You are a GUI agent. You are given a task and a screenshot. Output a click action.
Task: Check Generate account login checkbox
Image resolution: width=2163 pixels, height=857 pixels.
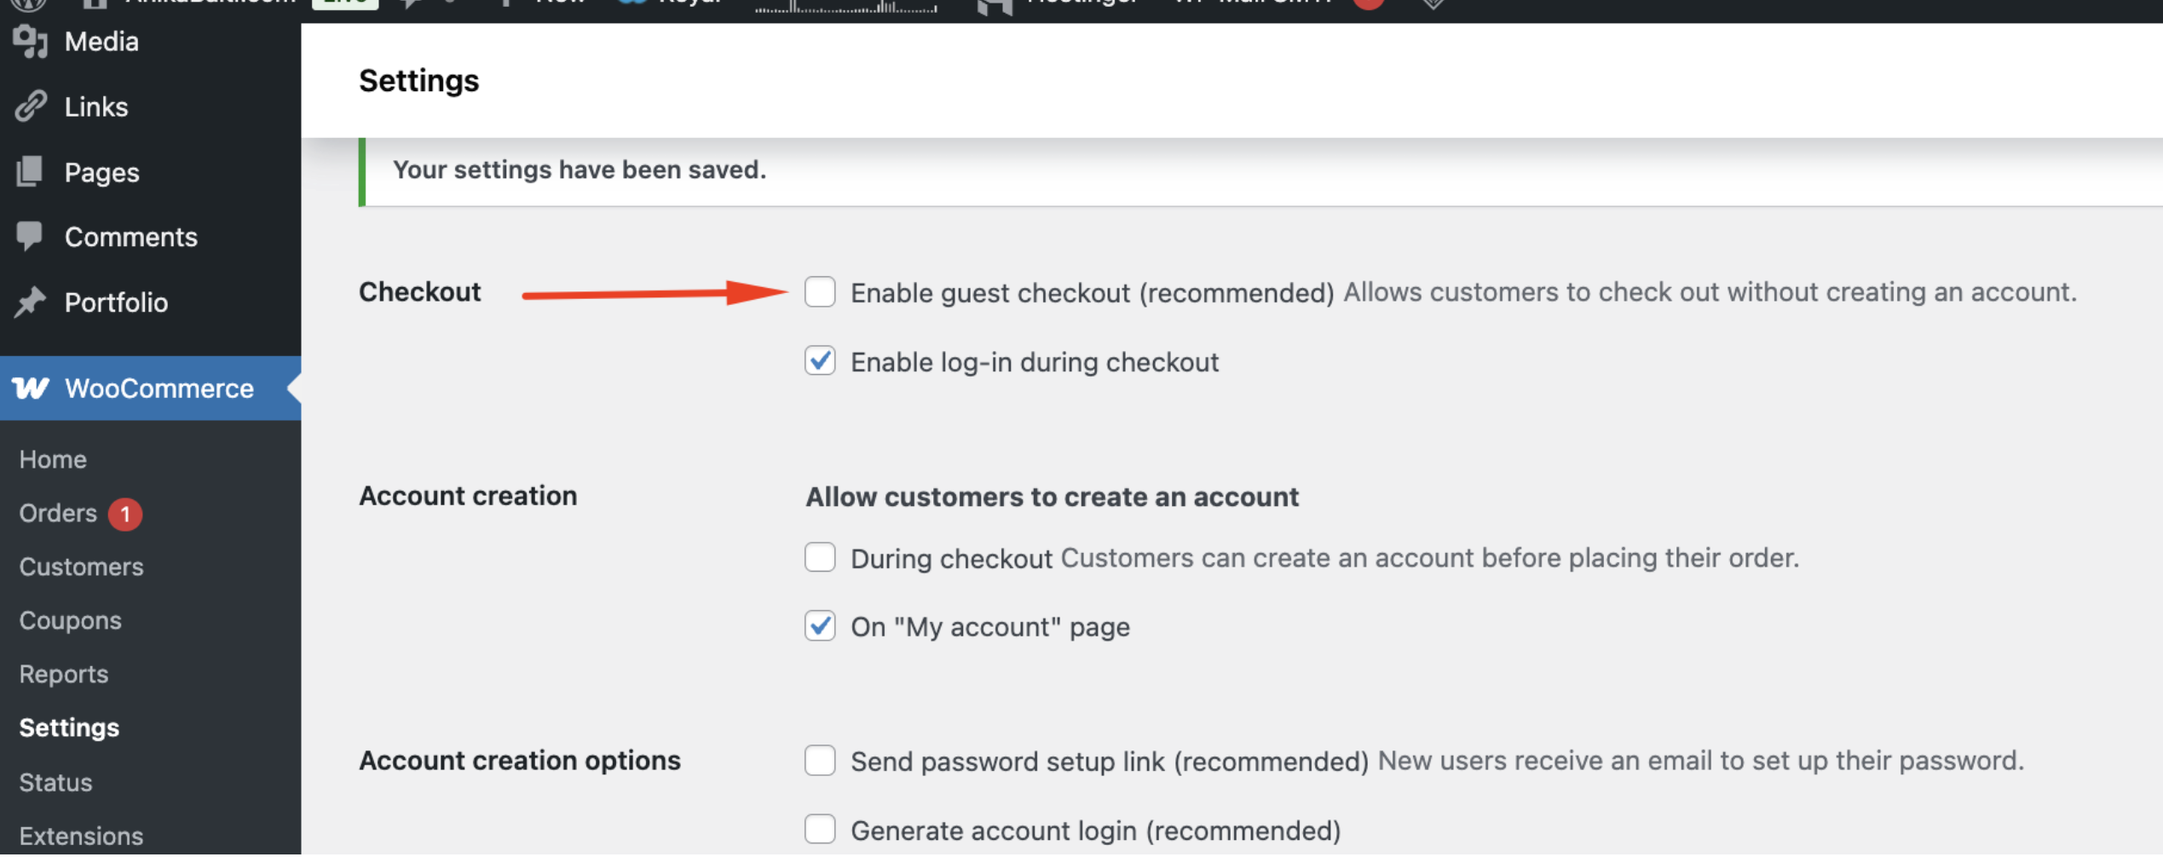pyautogui.click(x=820, y=830)
